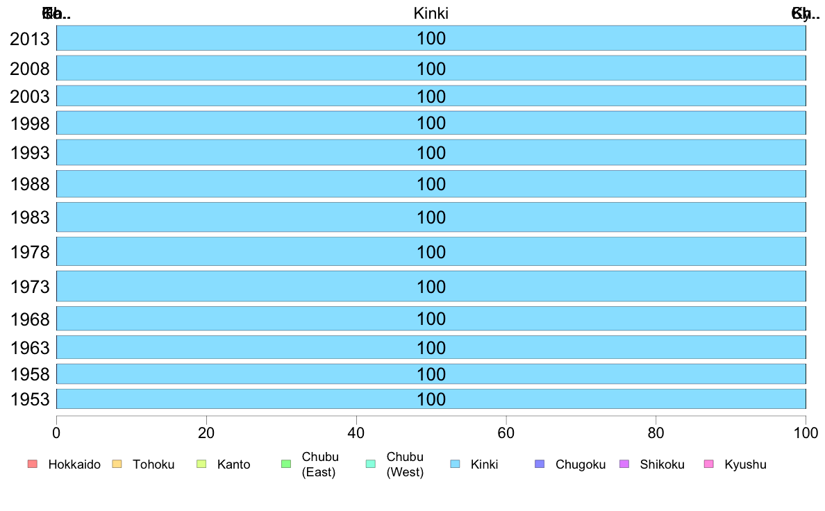The image size is (825, 511).
Task: Select the Kinki light blue legend swatch
Action: [x=455, y=464]
